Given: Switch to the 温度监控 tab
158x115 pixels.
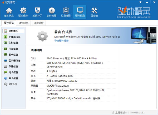Looking at the screenshot, I should (39, 23).
